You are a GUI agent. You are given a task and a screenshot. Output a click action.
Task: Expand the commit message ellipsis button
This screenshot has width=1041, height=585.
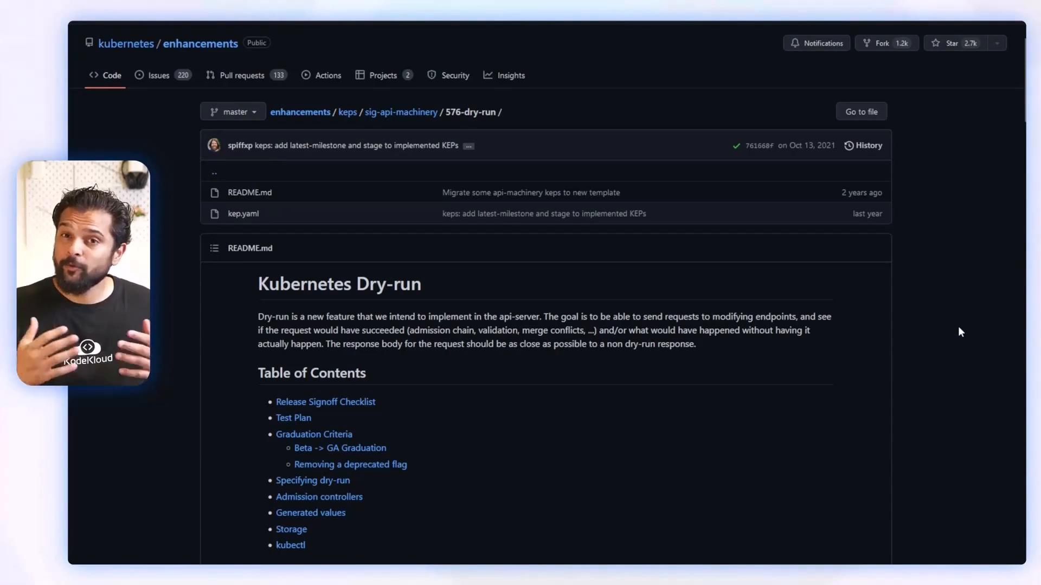469,146
